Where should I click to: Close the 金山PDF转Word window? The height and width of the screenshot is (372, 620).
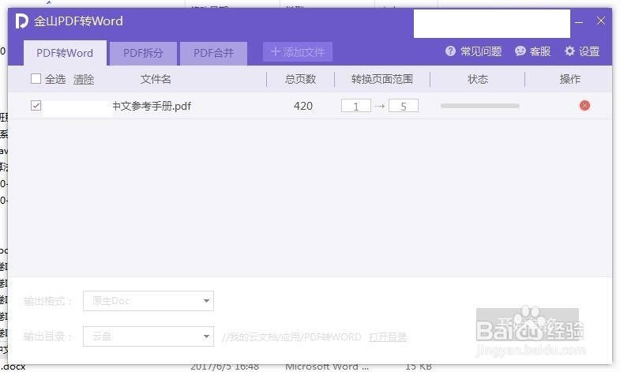click(600, 21)
